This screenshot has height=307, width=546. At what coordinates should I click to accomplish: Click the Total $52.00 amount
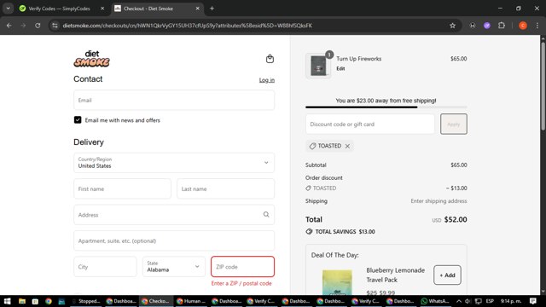456,220
